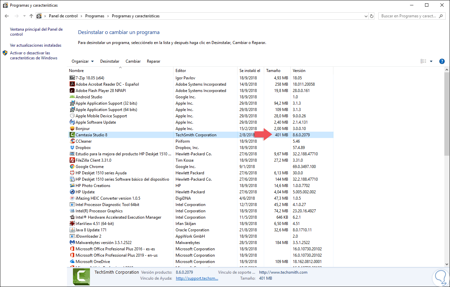Go up one level to Programas
The width and height of the screenshot is (450, 287).
click(x=31, y=16)
